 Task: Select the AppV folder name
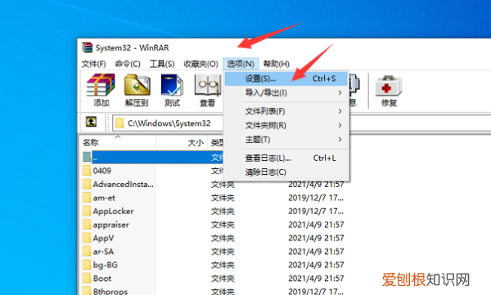click(x=103, y=239)
